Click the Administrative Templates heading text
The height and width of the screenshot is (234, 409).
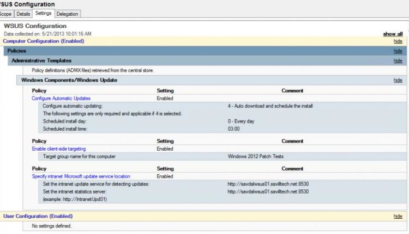pos(41,61)
